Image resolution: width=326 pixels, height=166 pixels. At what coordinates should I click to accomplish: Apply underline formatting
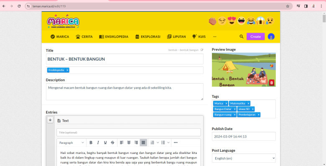(105, 143)
